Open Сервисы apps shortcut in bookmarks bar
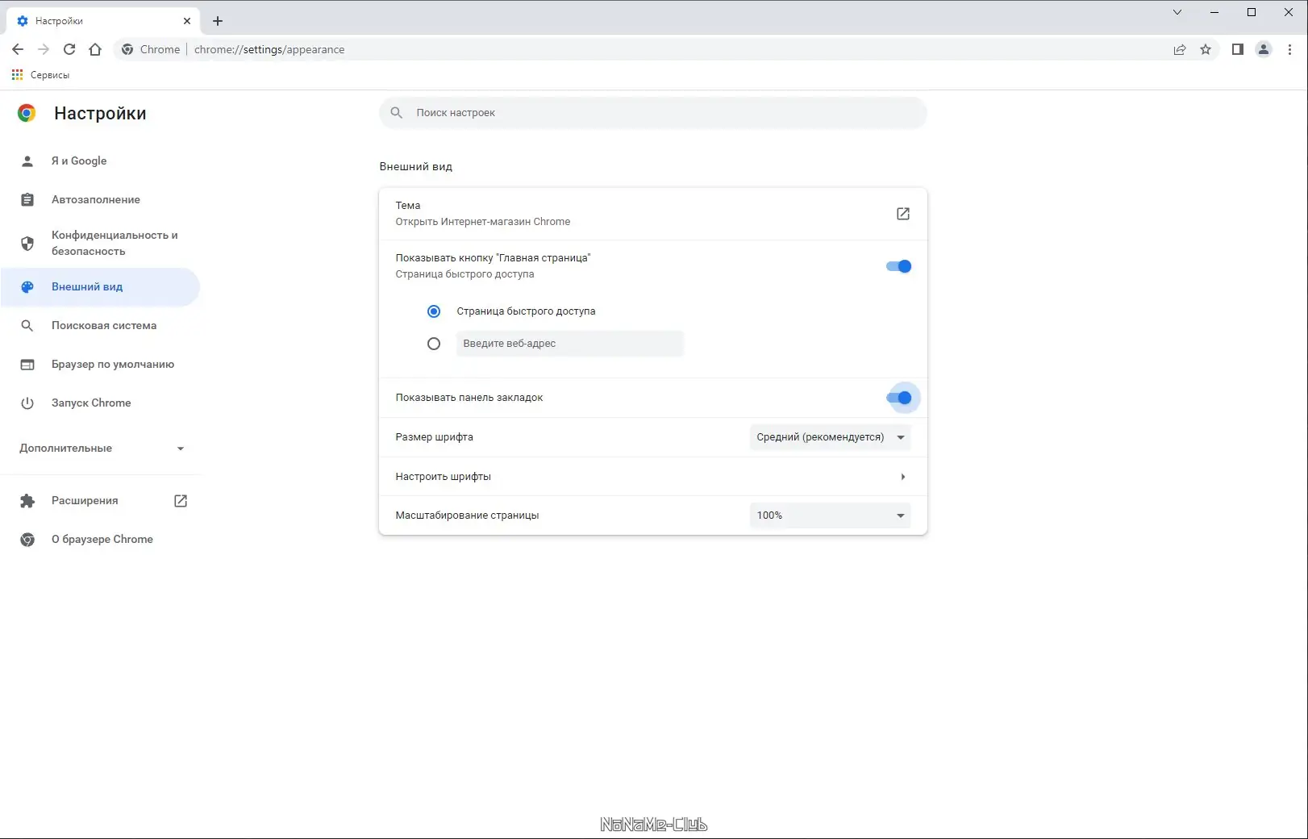Viewport: 1308px width, 839px height. click(x=40, y=75)
